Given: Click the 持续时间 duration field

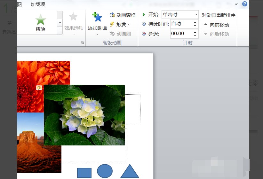Looking at the screenshot, I should 182,24.
